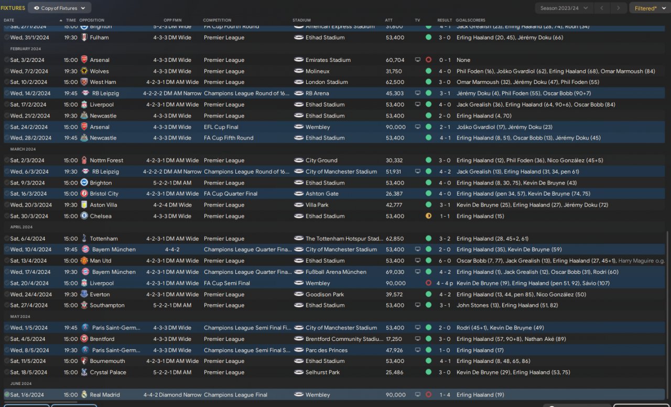Viewport: 671px width, 407px height.
Task: Open the Champions League Final competition link
Action: pyautogui.click(x=235, y=395)
